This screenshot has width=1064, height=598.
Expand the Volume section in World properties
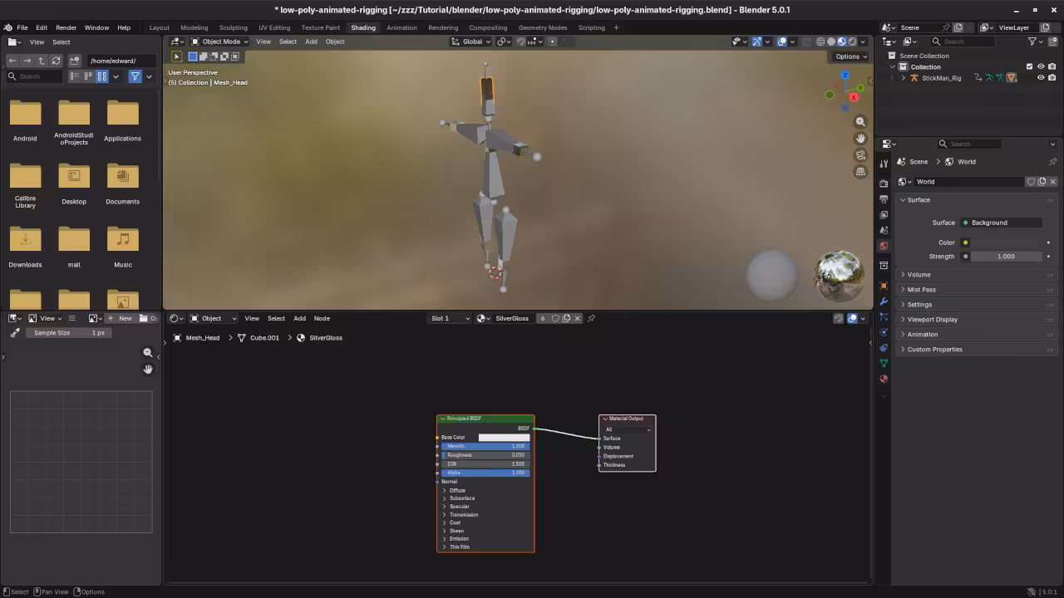pyautogui.click(x=918, y=274)
